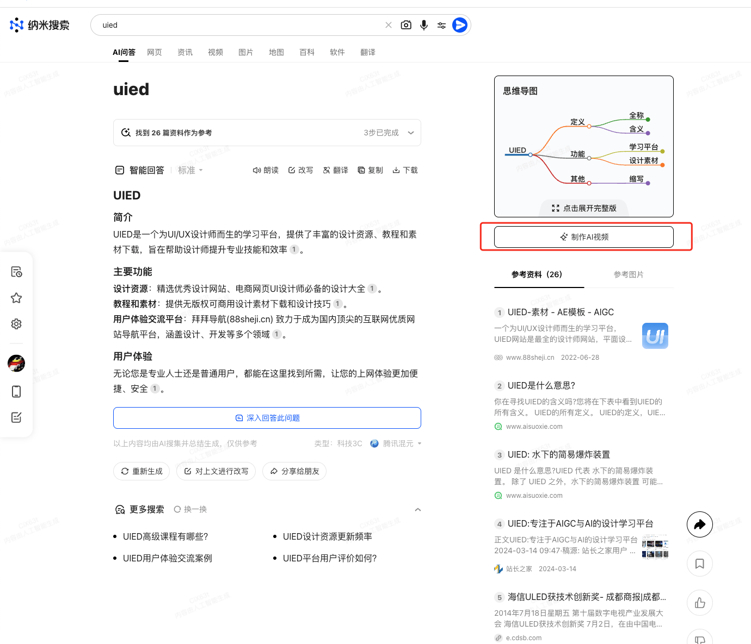751x644 pixels.
Task: Open search settings sliders icon
Action: [x=441, y=25]
